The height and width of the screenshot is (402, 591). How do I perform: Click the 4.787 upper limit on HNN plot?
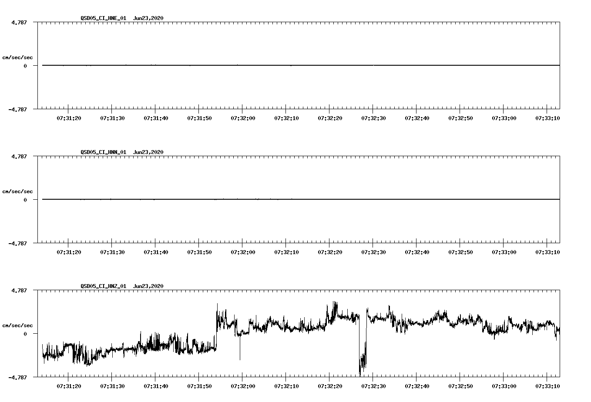click(x=19, y=156)
